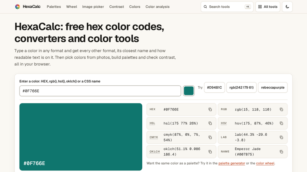Open the Wheel page
Screen dimensions: 307x172
[71, 7]
